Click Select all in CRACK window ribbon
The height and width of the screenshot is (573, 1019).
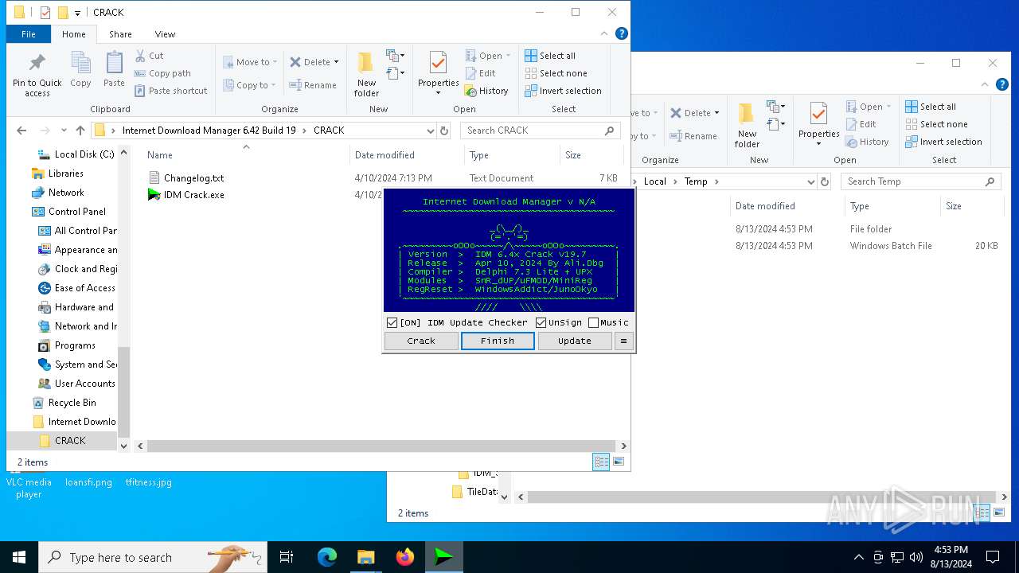click(550, 56)
